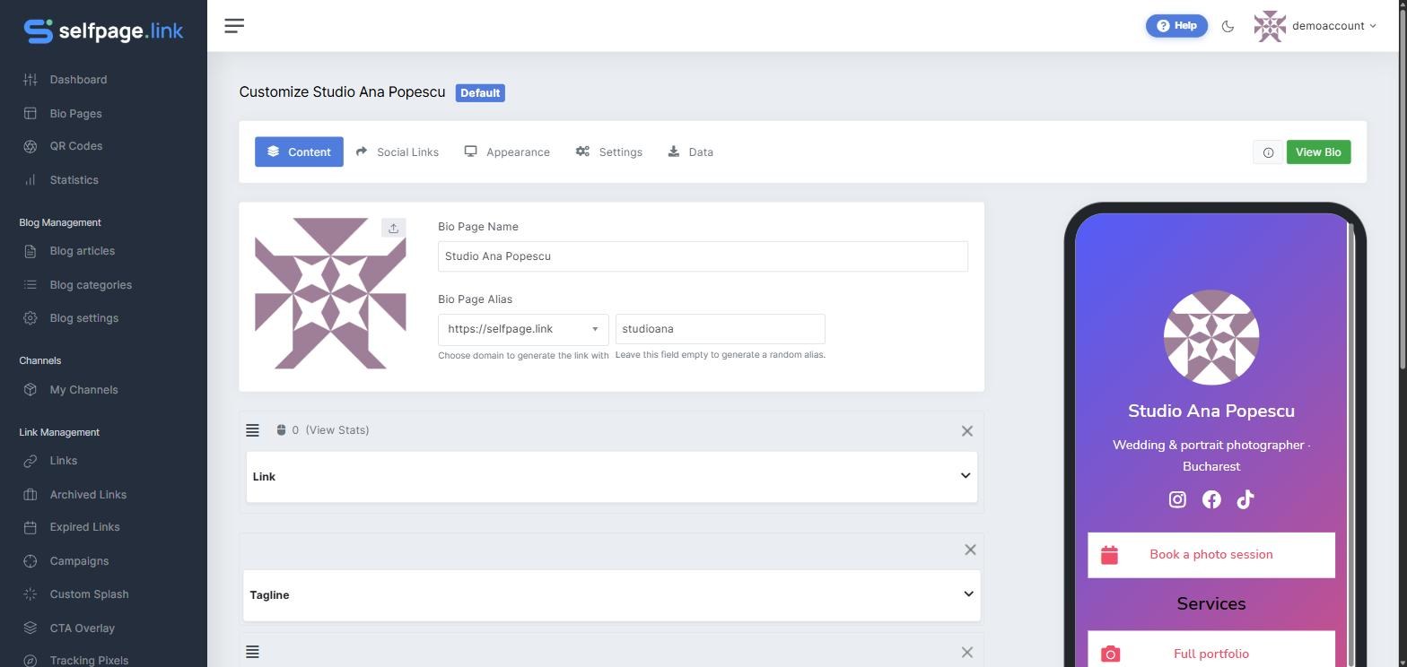Switch to the Settings tab

(609, 152)
